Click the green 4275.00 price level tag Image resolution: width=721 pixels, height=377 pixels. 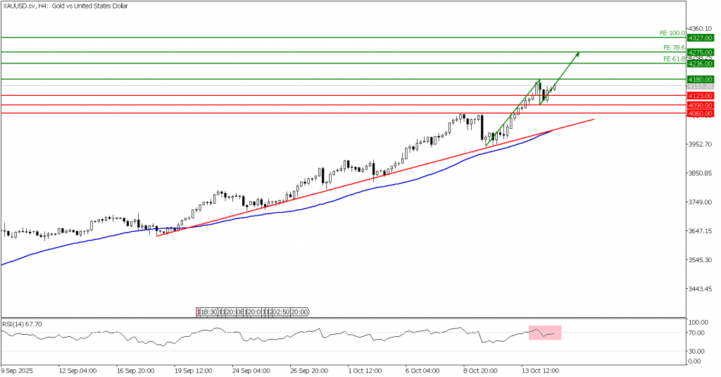tap(700, 52)
